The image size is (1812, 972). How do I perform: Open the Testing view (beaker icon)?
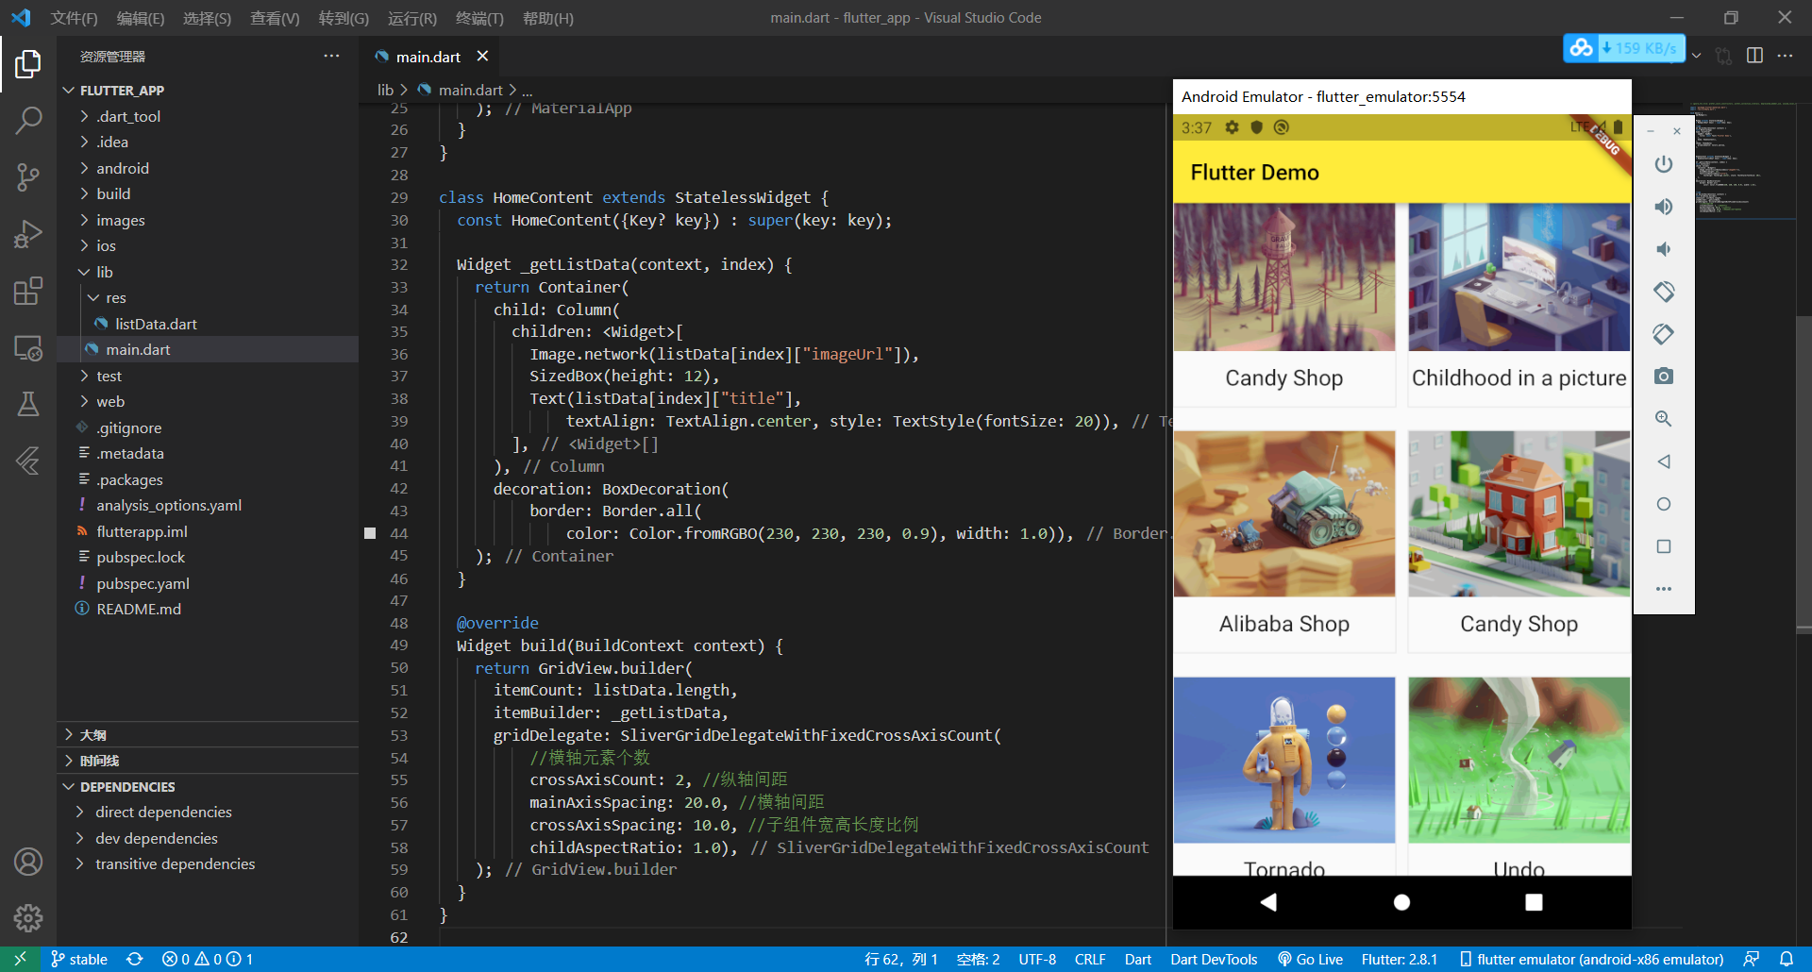click(28, 404)
